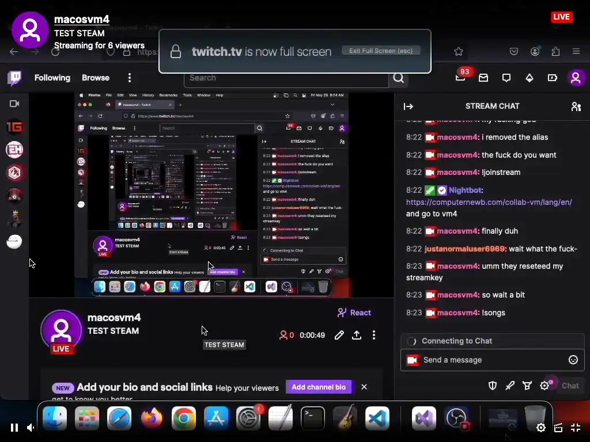Open the mailbox icon in Twitch header
Screen dimensions: 590x442
(483, 78)
